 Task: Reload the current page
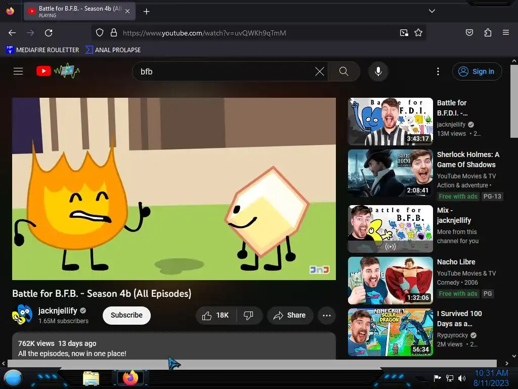[x=49, y=33]
